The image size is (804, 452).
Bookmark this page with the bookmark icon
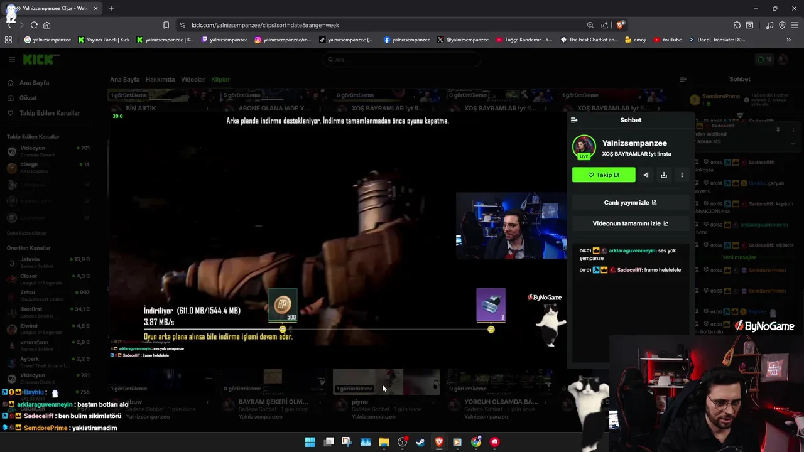pos(166,25)
